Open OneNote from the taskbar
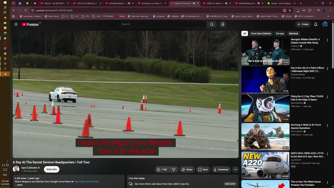The width and height of the screenshot is (334, 188). tap(5, 48)
